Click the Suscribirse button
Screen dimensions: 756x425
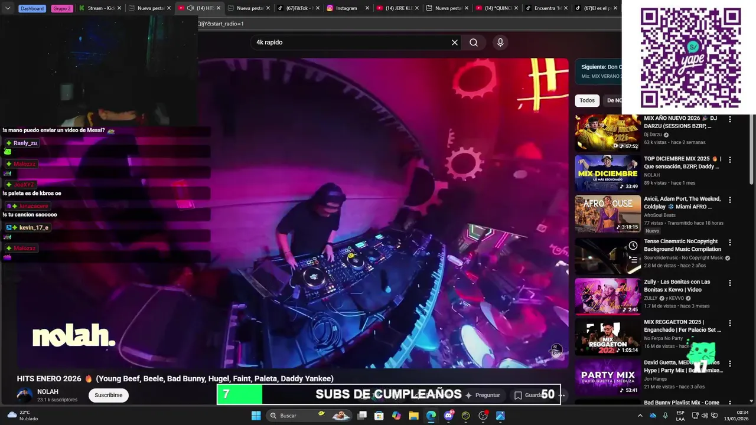tap(109, 395)
